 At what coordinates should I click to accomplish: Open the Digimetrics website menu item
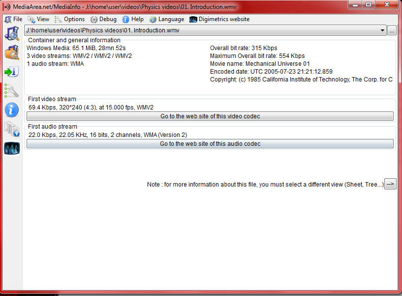tap(219, 19)
